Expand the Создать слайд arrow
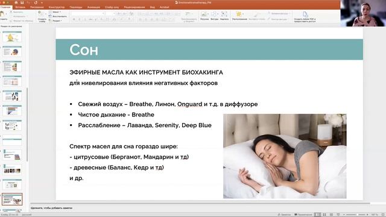 point(46,13)
